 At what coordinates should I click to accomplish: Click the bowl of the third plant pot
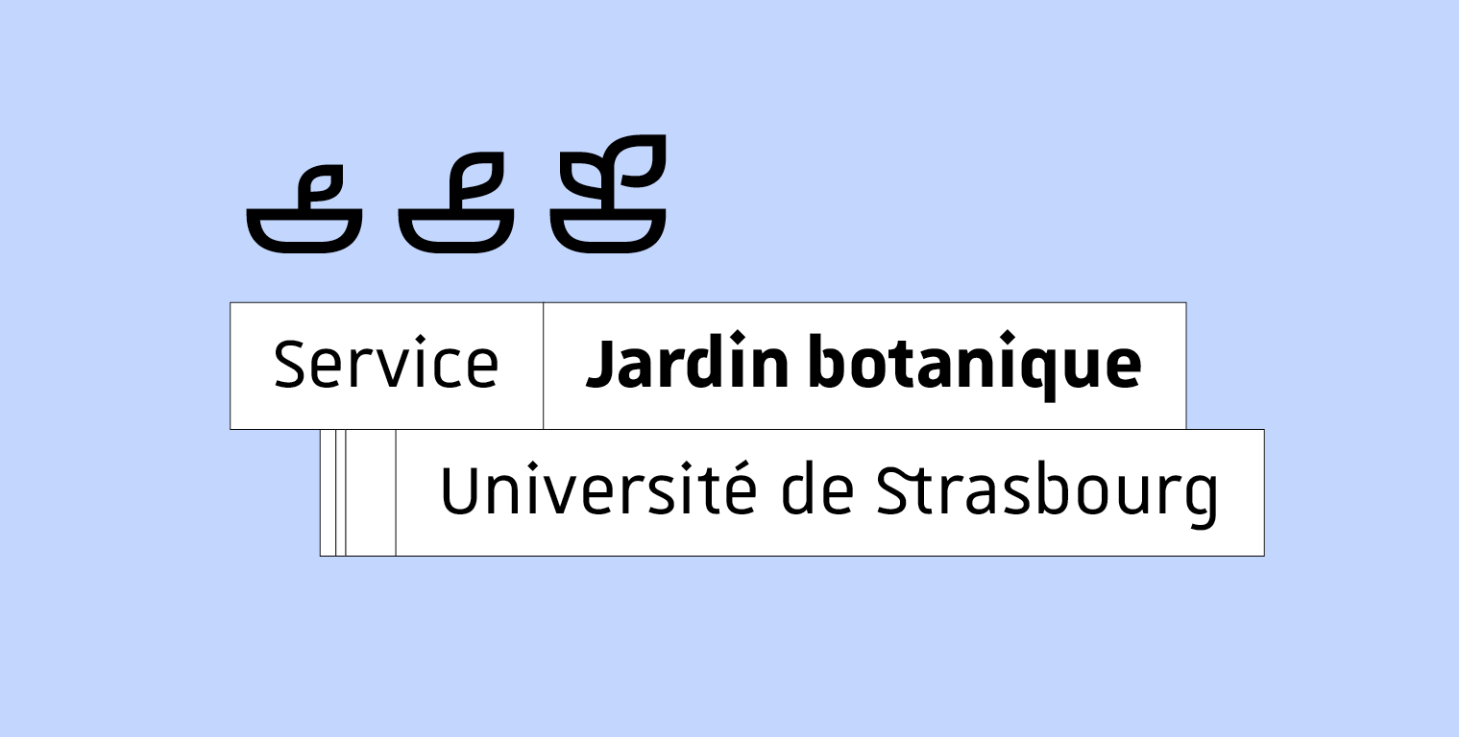pyautogui.click(x=608, y=230)
